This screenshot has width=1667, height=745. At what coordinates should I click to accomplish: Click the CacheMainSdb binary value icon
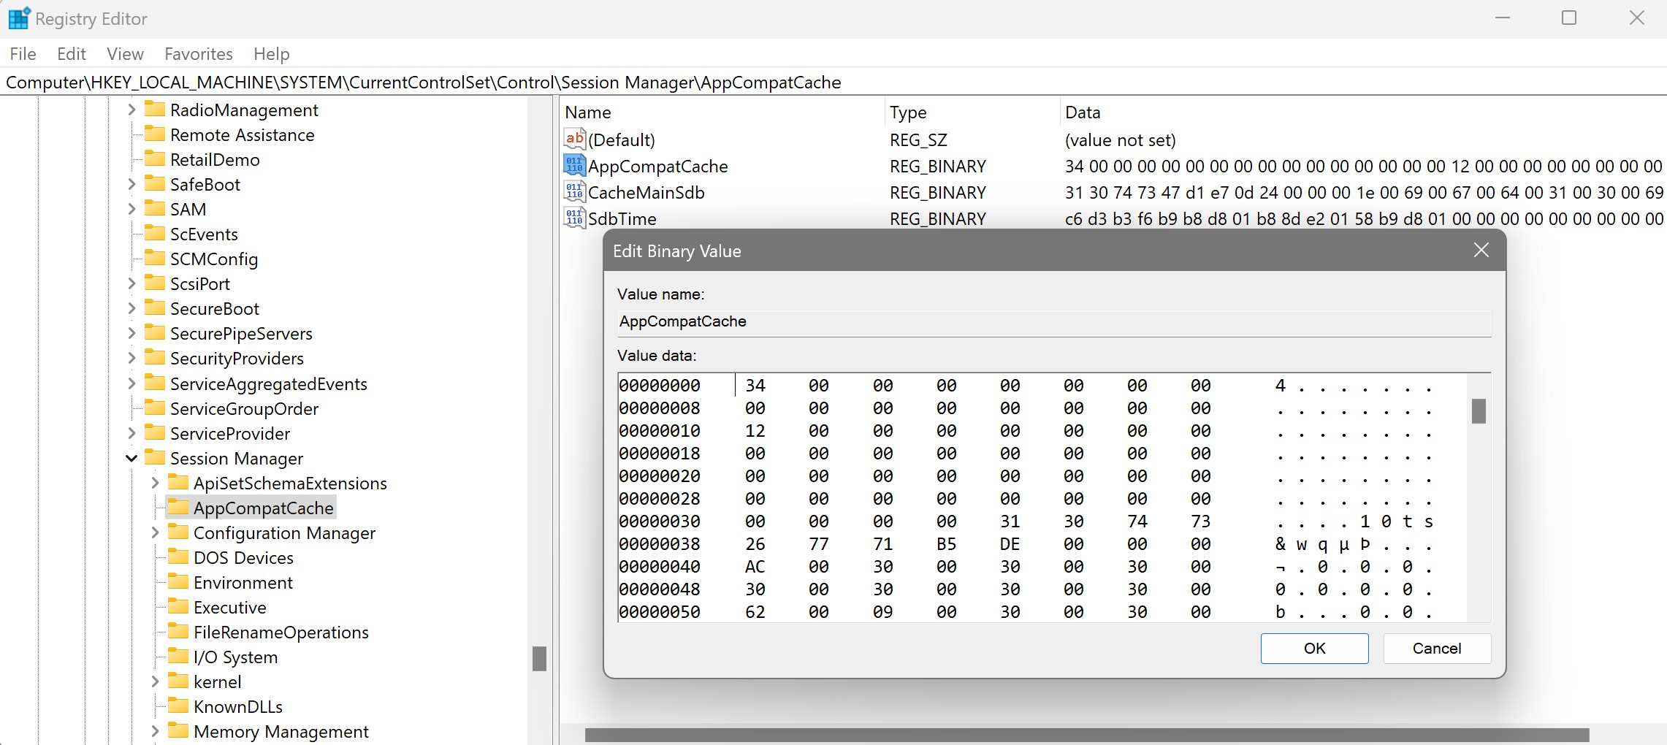pyautogui.click(x=574, y=192)
